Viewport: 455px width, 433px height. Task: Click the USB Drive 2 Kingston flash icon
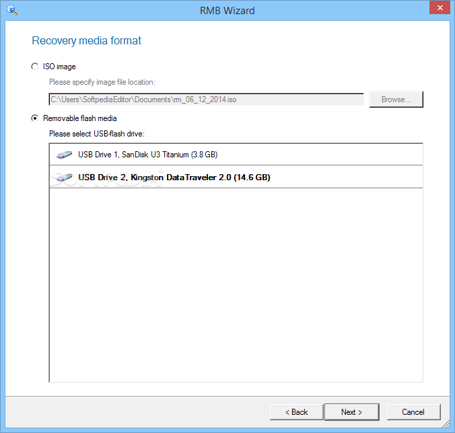[64, 178]
